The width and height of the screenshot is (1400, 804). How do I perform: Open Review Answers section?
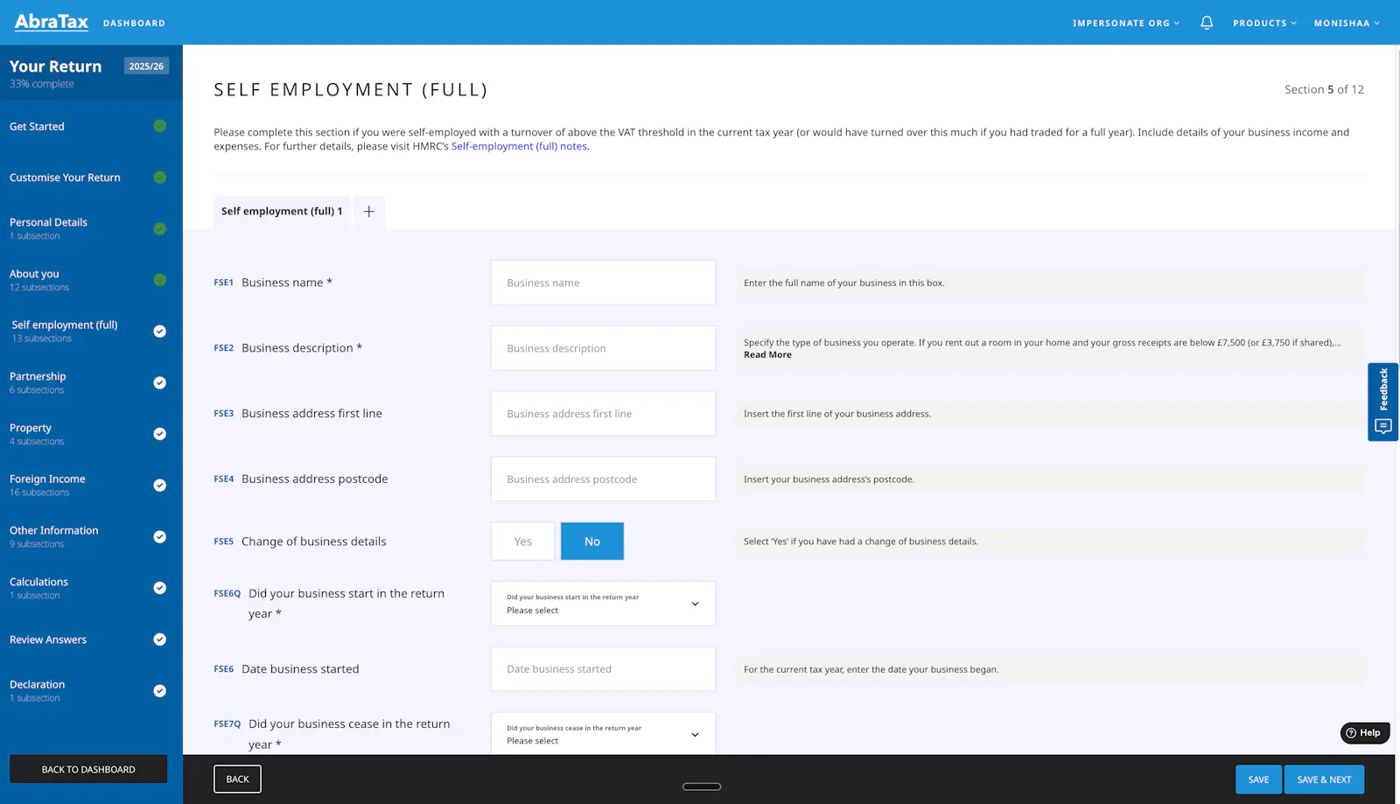tap(48, 640)
